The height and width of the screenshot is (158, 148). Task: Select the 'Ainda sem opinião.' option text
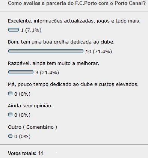(x=30, y=106)
